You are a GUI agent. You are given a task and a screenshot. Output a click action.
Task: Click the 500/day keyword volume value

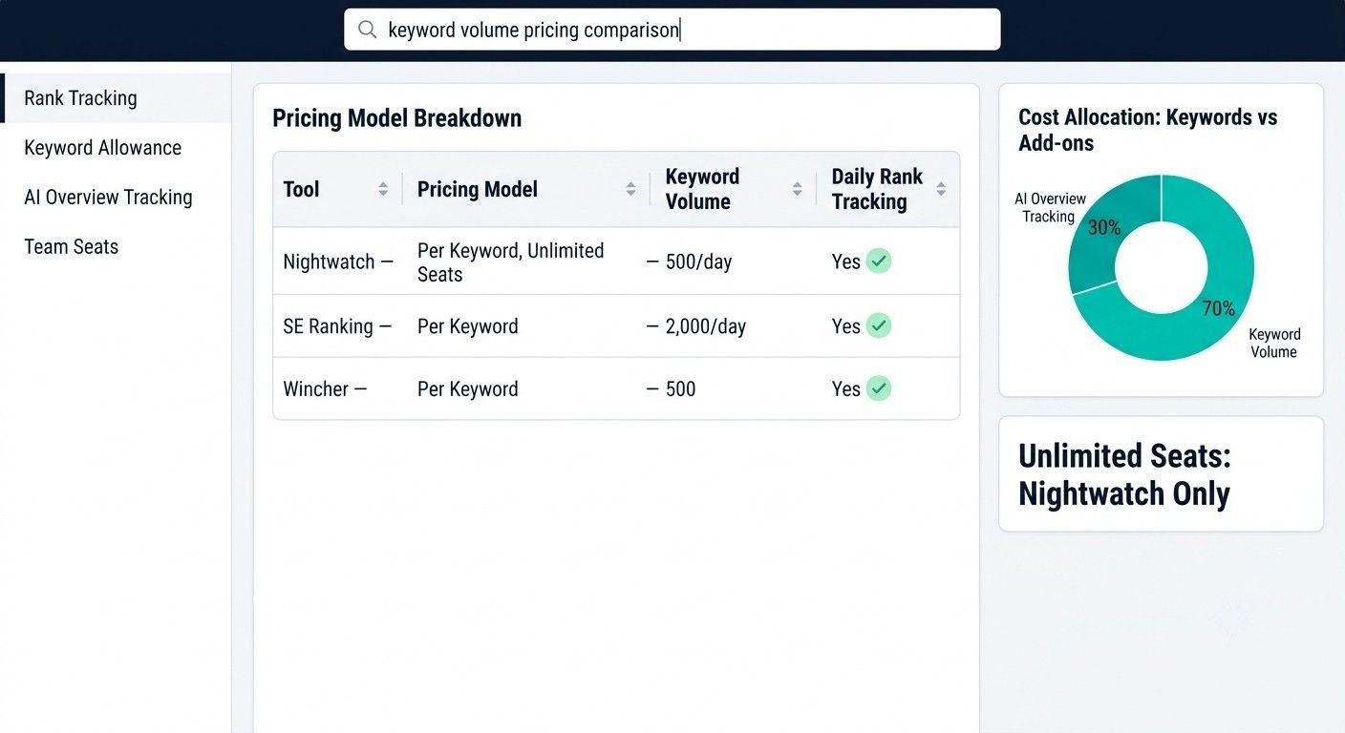point(698,262)
